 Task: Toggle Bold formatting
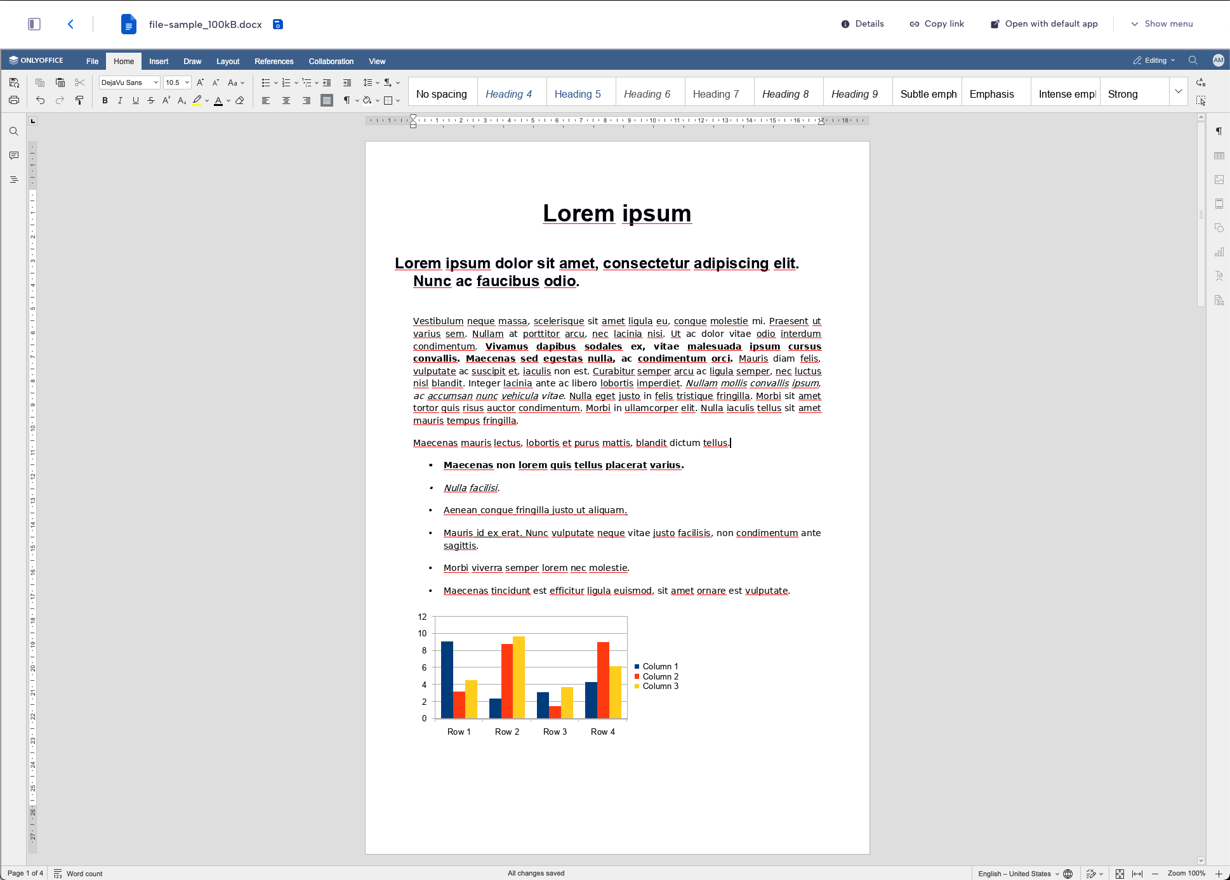point(105,100)
